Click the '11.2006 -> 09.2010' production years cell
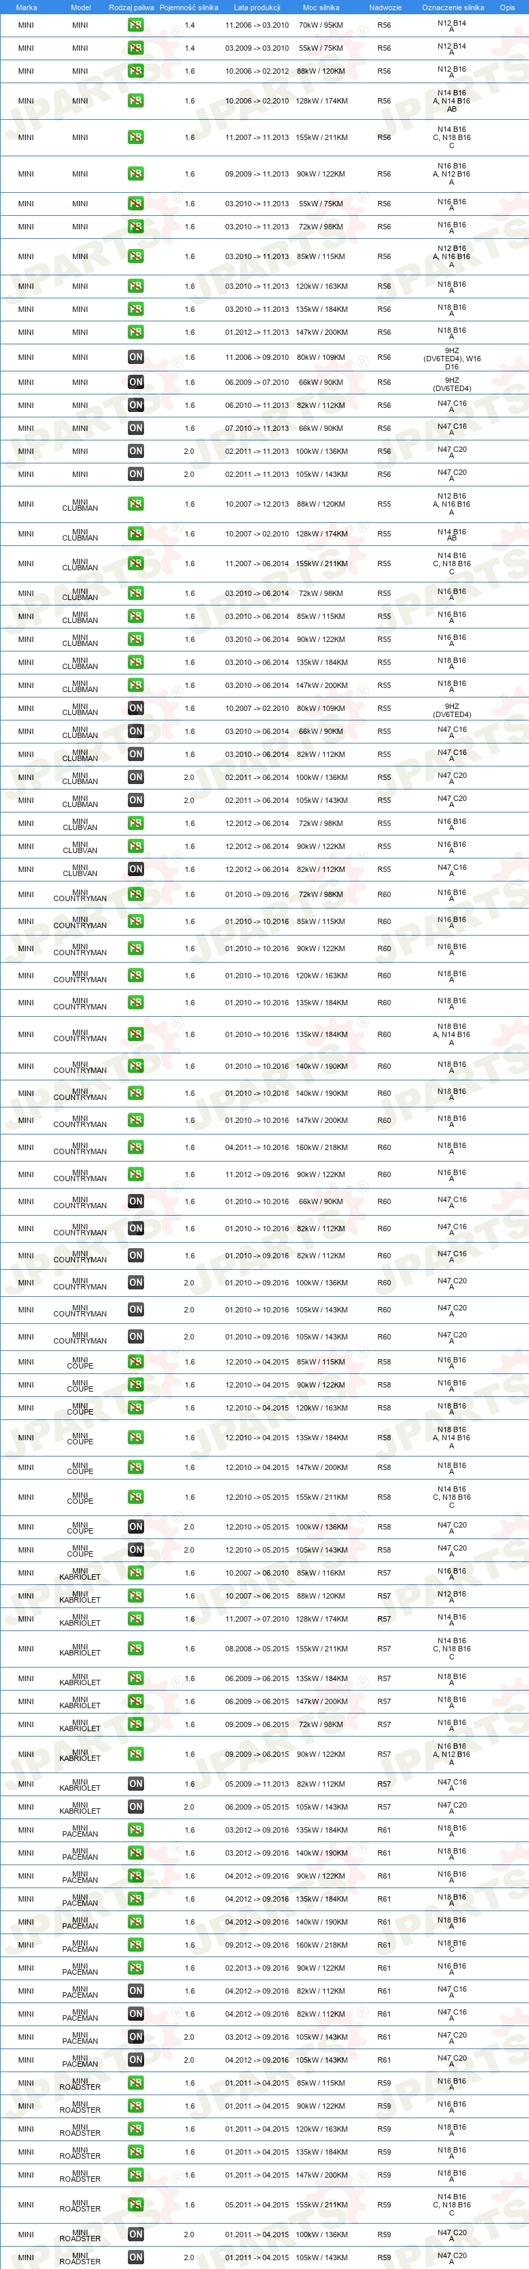 point(257,358)
